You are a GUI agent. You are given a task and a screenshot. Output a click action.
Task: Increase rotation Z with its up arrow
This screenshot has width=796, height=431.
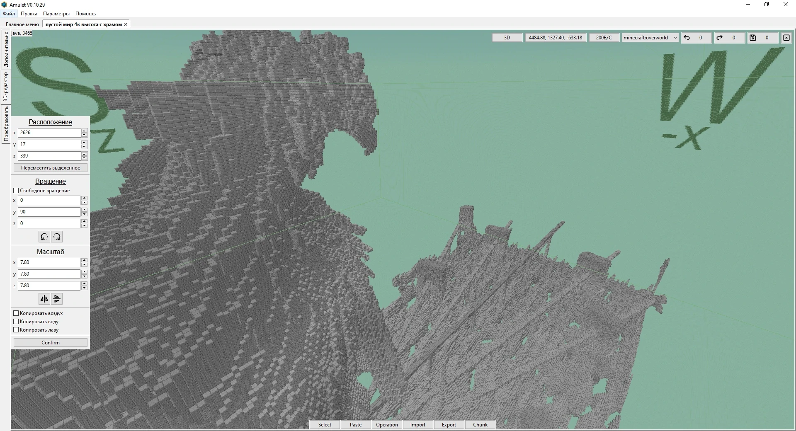(84, 221)
